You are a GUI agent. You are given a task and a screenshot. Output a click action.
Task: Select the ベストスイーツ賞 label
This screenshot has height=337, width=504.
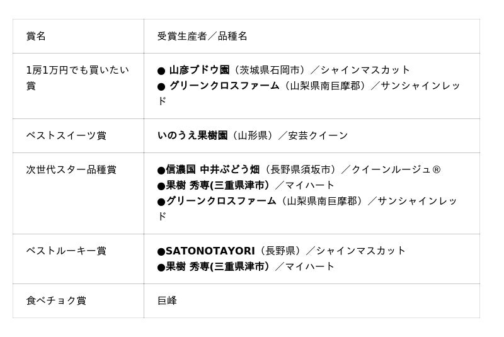66,135
